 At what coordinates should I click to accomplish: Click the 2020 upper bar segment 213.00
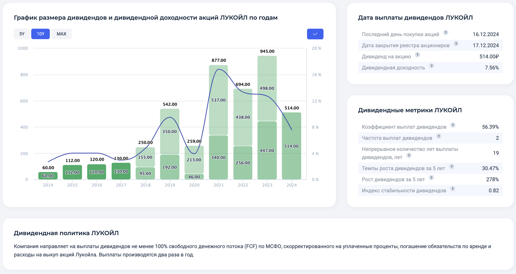click(x=194, y=160)
